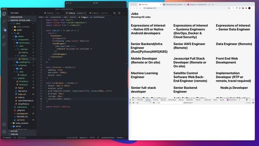The height and width of the screenshot is (146, 259).
Task: Select the Playground browser tab
Action: pos(198,4)
